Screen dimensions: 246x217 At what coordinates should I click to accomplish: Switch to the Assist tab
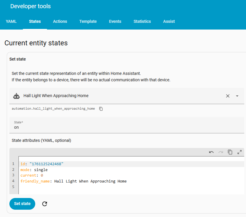[169, 21]
